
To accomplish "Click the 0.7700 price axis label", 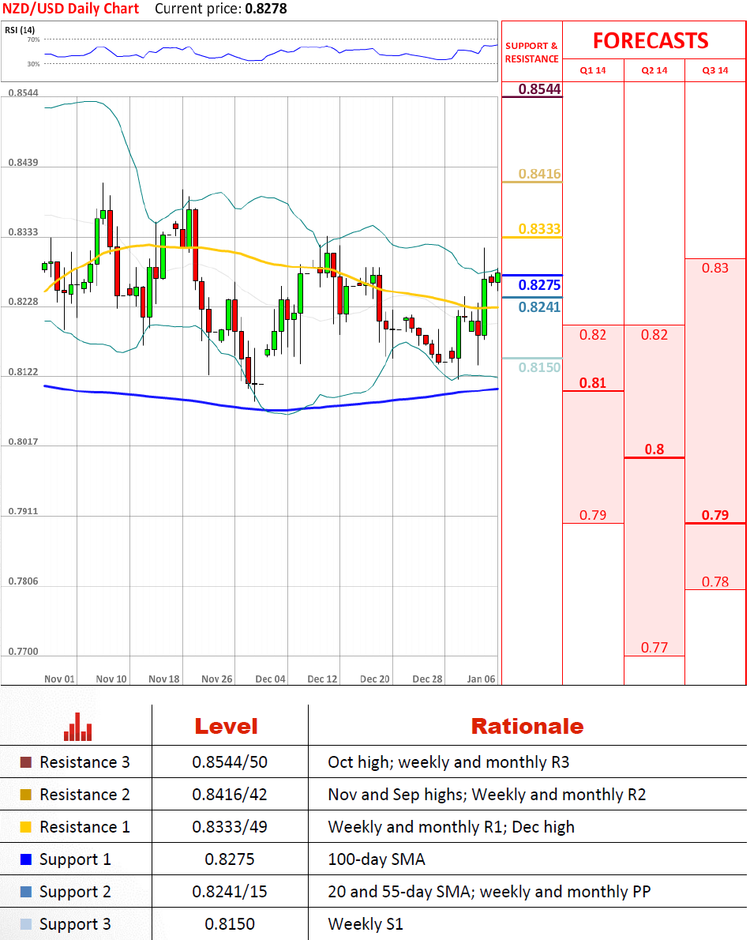I will (24, 651).
